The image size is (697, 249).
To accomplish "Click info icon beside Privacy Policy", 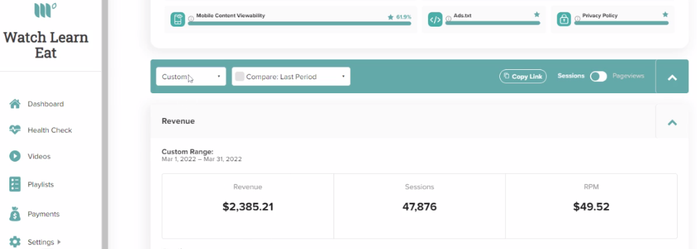I will pyautogui.click(x=577, y=19).
